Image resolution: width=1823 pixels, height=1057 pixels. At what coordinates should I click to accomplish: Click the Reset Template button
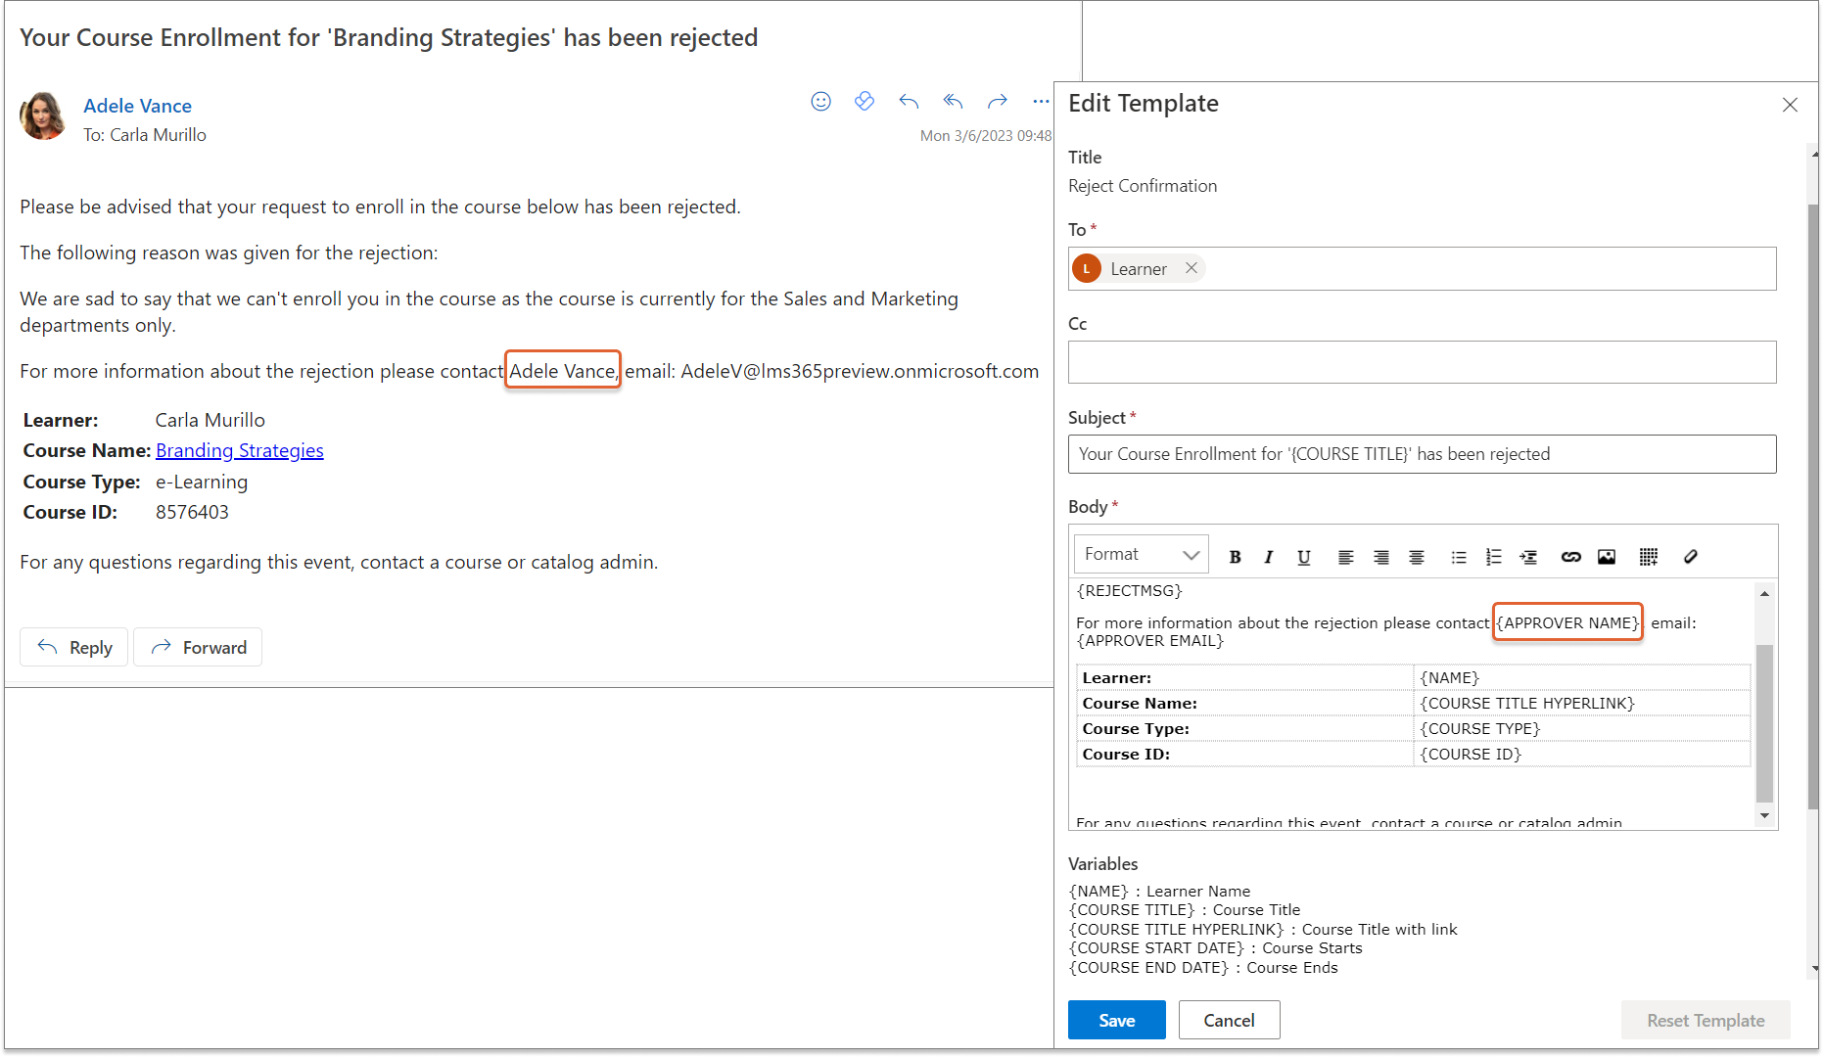point(1705,1020)
